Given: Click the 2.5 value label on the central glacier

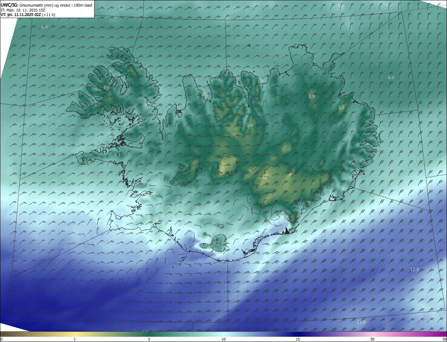Looking at the screenshot, I should coord(222,169).
